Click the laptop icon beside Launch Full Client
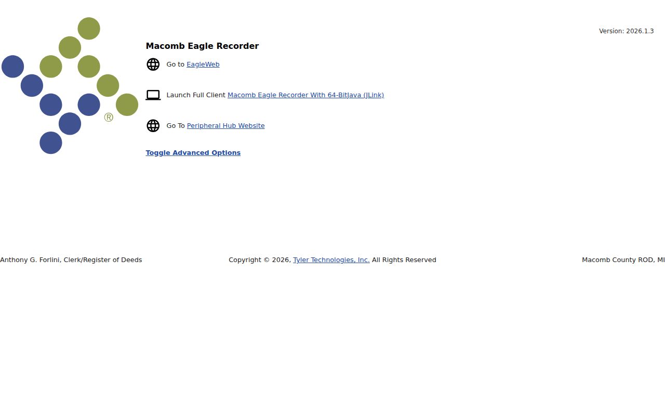 tap(153, 95)
